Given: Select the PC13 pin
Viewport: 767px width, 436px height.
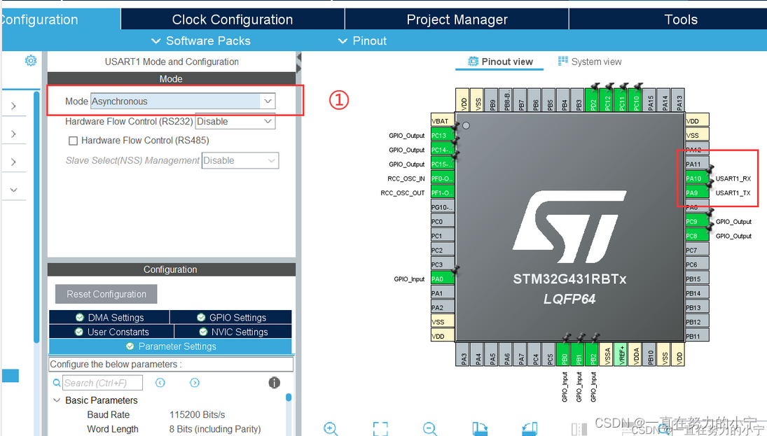Looking at the screenshot, I should coord(442,135).
